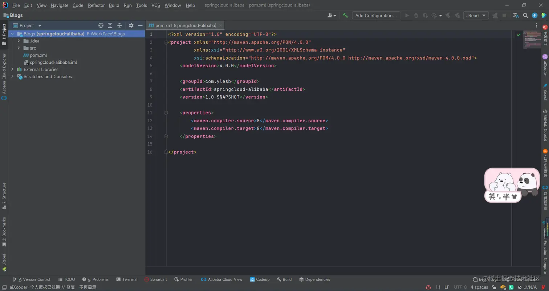Click 4 spaces indent setting
Image resolution: width=549 pixels, height=291 pixels.
point(479,287)
